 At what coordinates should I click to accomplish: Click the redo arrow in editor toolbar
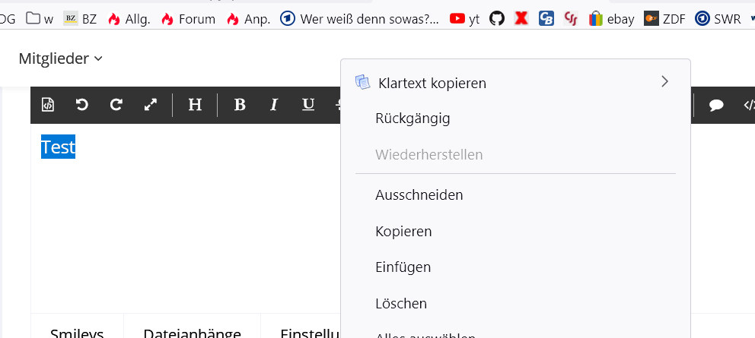coord(116,105)
